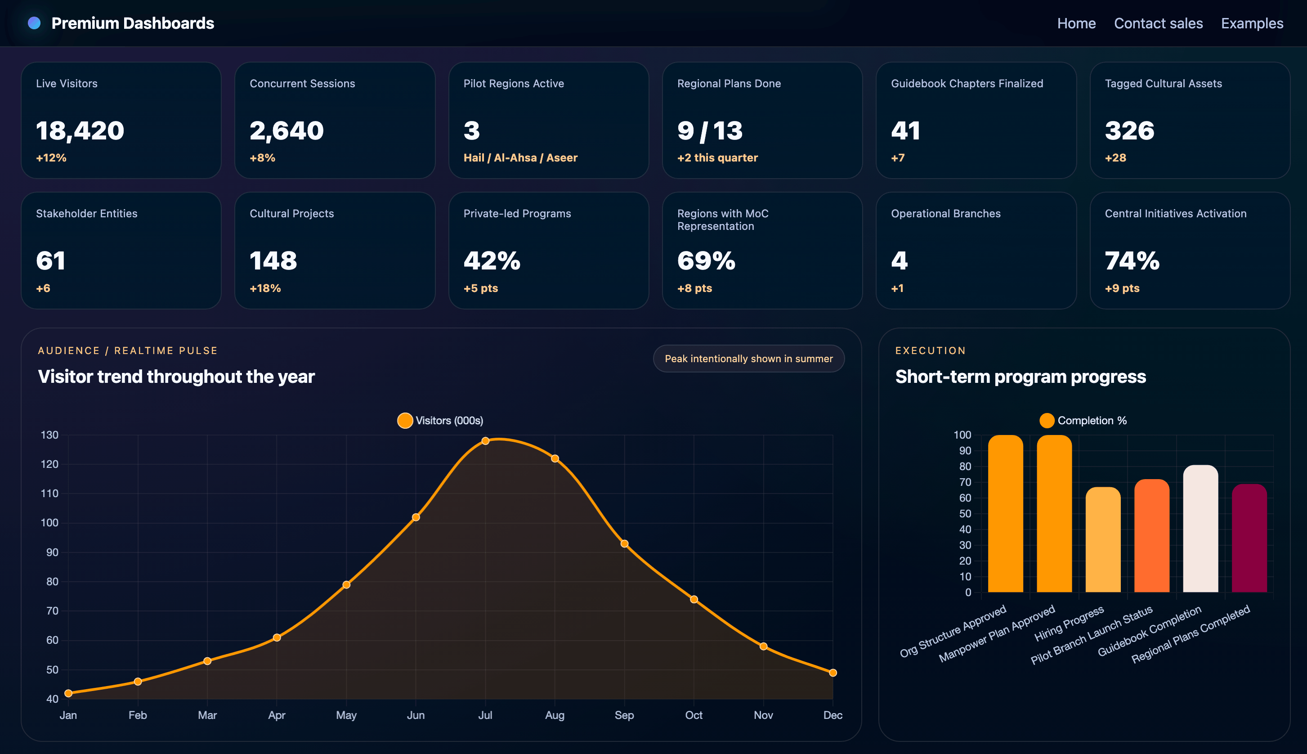Click the 'Peak intentionally shown in summer' pill
Screen dimensions: 1307x754
click(x=748, y=359)
